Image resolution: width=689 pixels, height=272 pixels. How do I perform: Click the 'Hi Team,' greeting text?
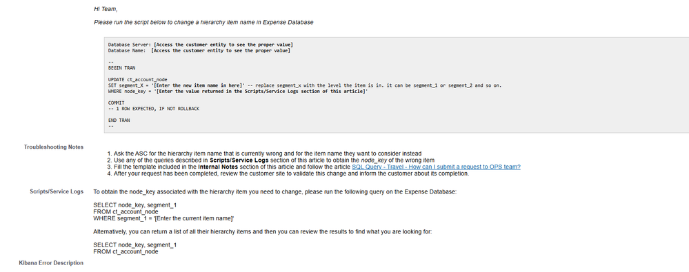[x=106, y=9]
